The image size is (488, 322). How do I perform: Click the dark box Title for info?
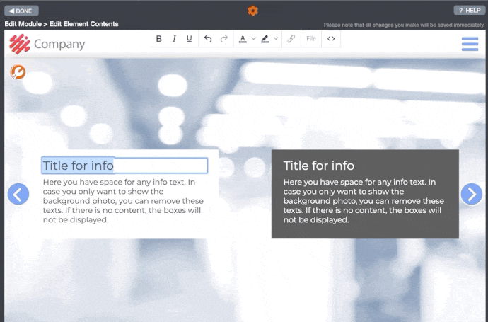click(x=319, y=166)
